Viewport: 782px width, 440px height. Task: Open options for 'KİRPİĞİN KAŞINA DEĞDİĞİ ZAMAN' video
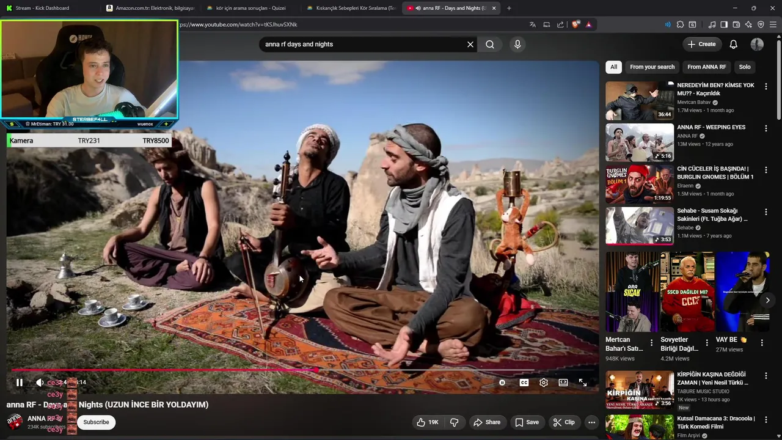766,376
